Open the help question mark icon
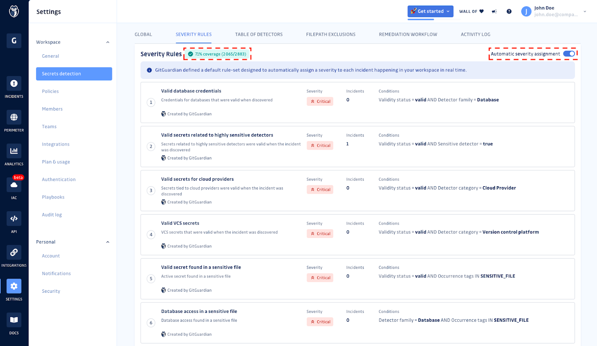597x346 pixels. [x=509, y=12]
